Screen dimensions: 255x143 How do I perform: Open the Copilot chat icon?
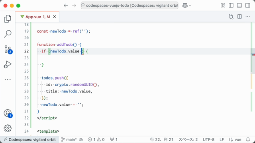(185, 6)
